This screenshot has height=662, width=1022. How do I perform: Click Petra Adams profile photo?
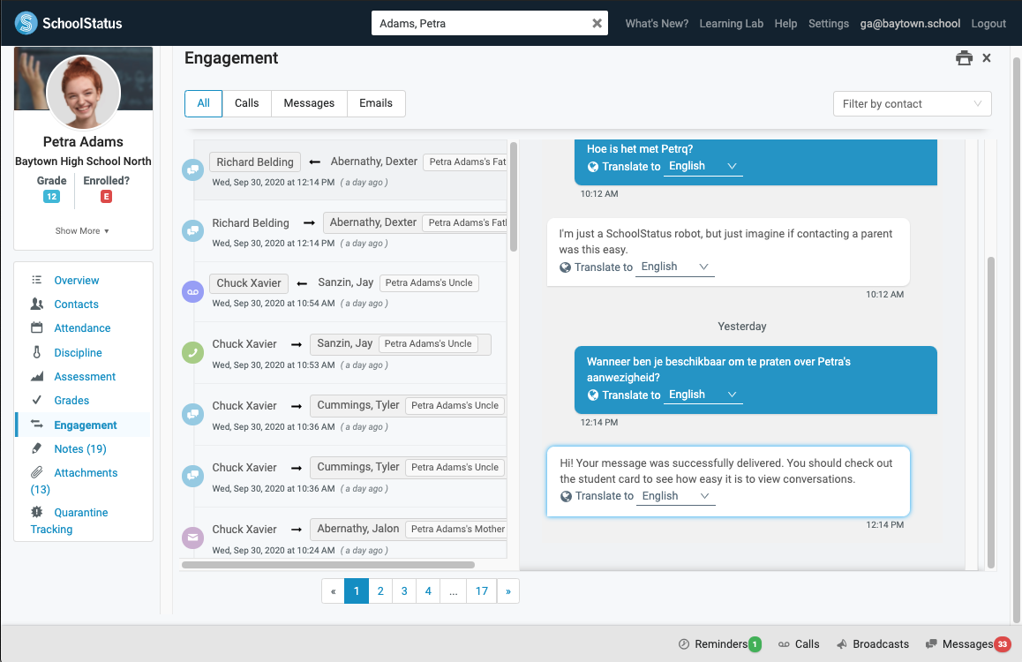(x=84, y=92)
